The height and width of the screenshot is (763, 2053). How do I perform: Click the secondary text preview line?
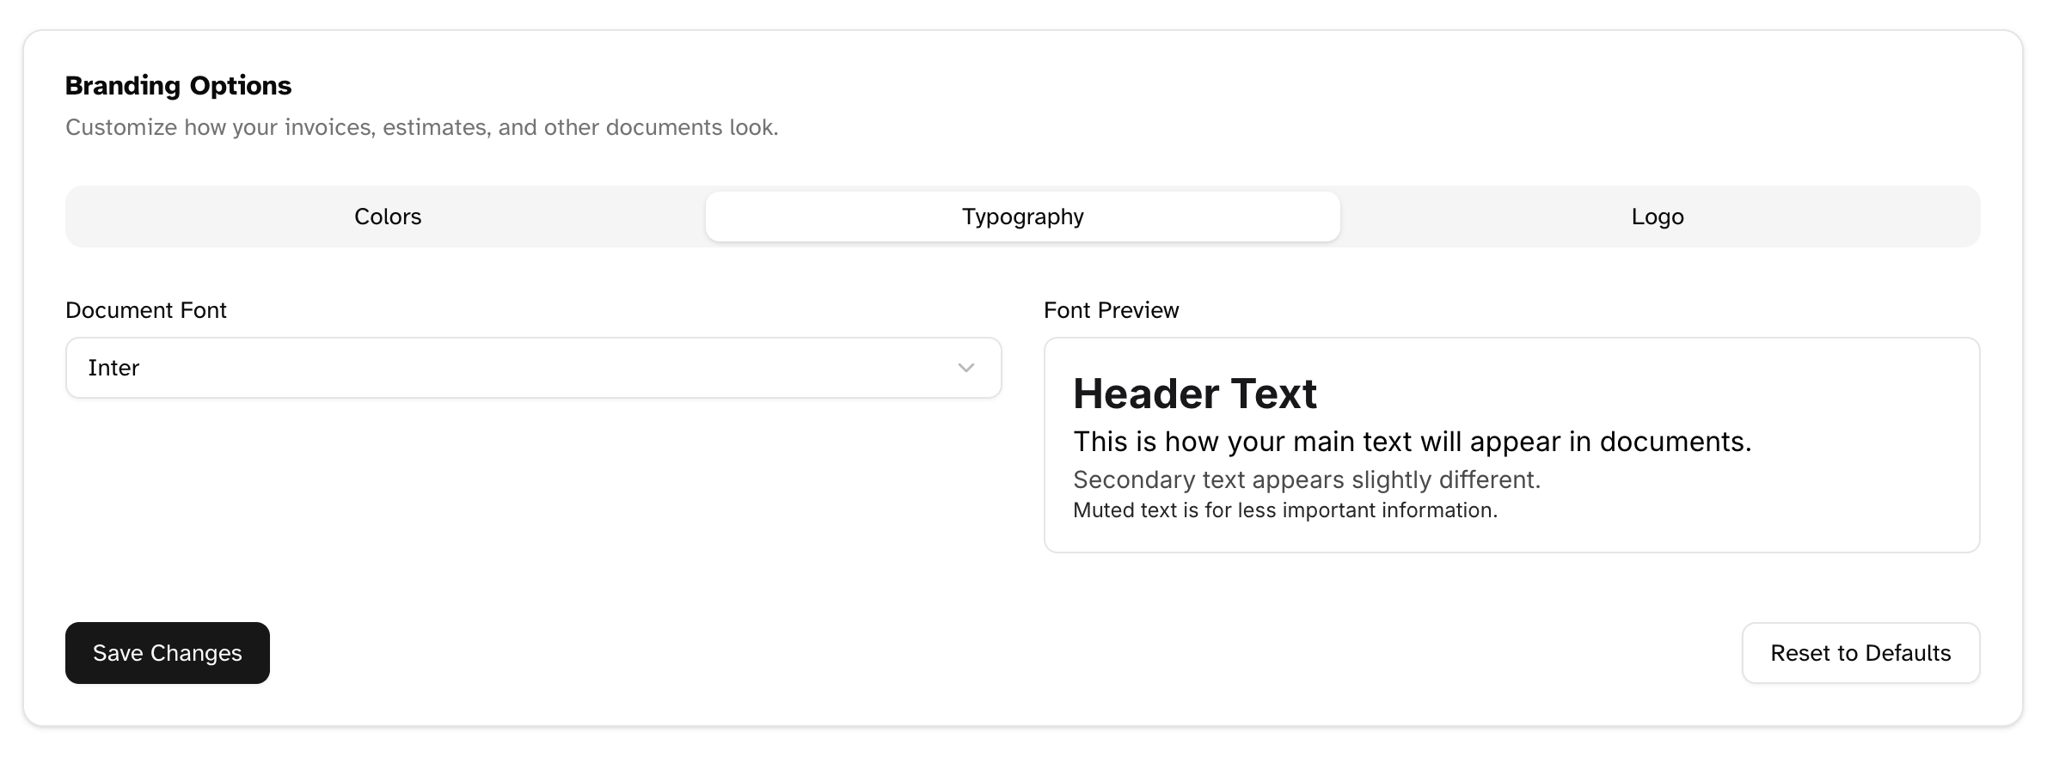point(1308,480)
